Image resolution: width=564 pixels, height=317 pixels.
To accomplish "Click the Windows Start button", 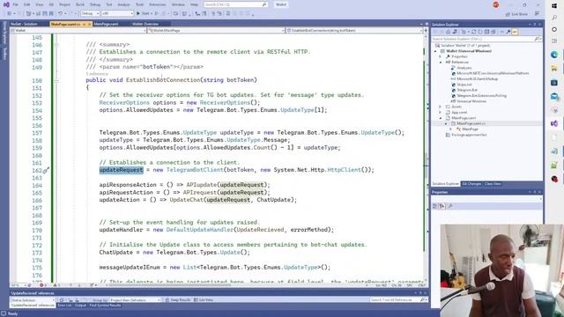I will 554,6.
